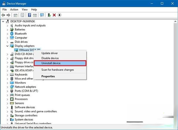The image size is (178, 130).
Task: Click the Batteries category icon
Action: [12, 29]
